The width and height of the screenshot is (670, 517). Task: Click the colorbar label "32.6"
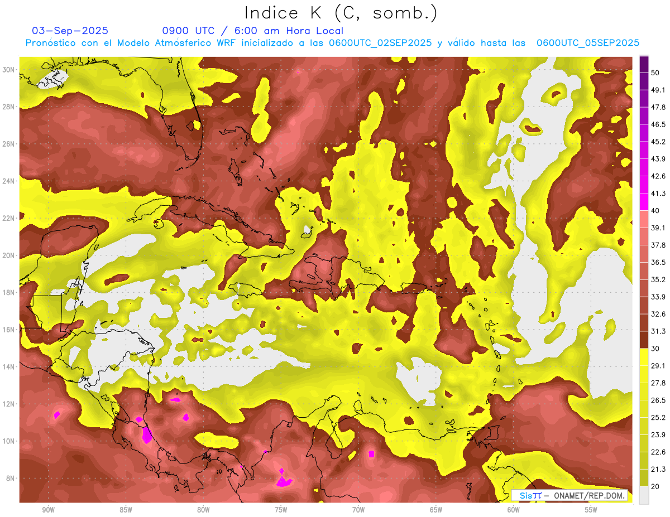658,314
